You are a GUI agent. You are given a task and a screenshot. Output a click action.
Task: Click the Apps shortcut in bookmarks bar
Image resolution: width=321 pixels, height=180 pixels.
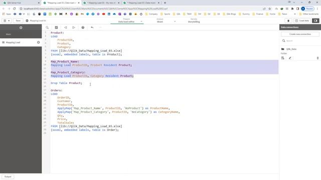(7, 14)
